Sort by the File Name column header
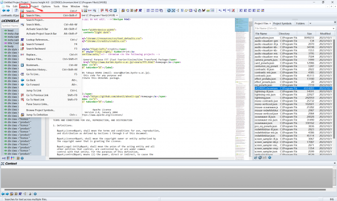337x201 pixels. coord(266,34)
